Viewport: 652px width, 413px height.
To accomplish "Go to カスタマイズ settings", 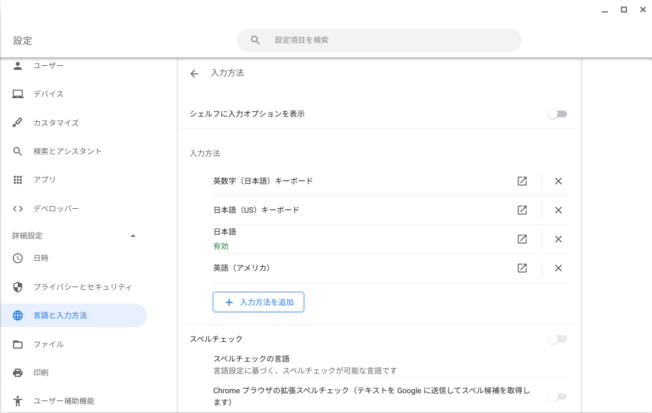I will 56,123.
